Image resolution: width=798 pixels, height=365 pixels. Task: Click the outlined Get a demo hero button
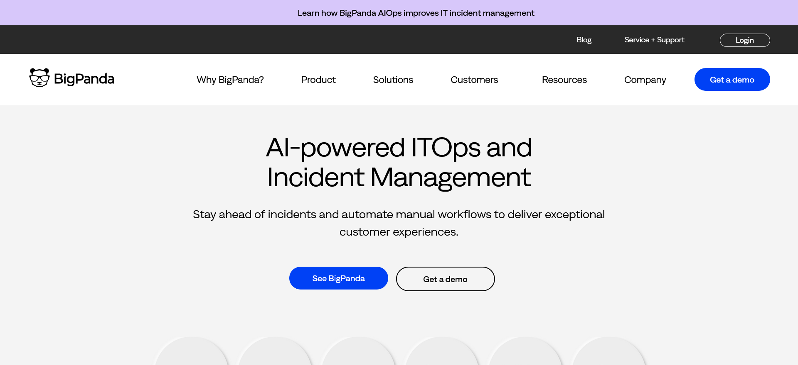click(446, 279)
